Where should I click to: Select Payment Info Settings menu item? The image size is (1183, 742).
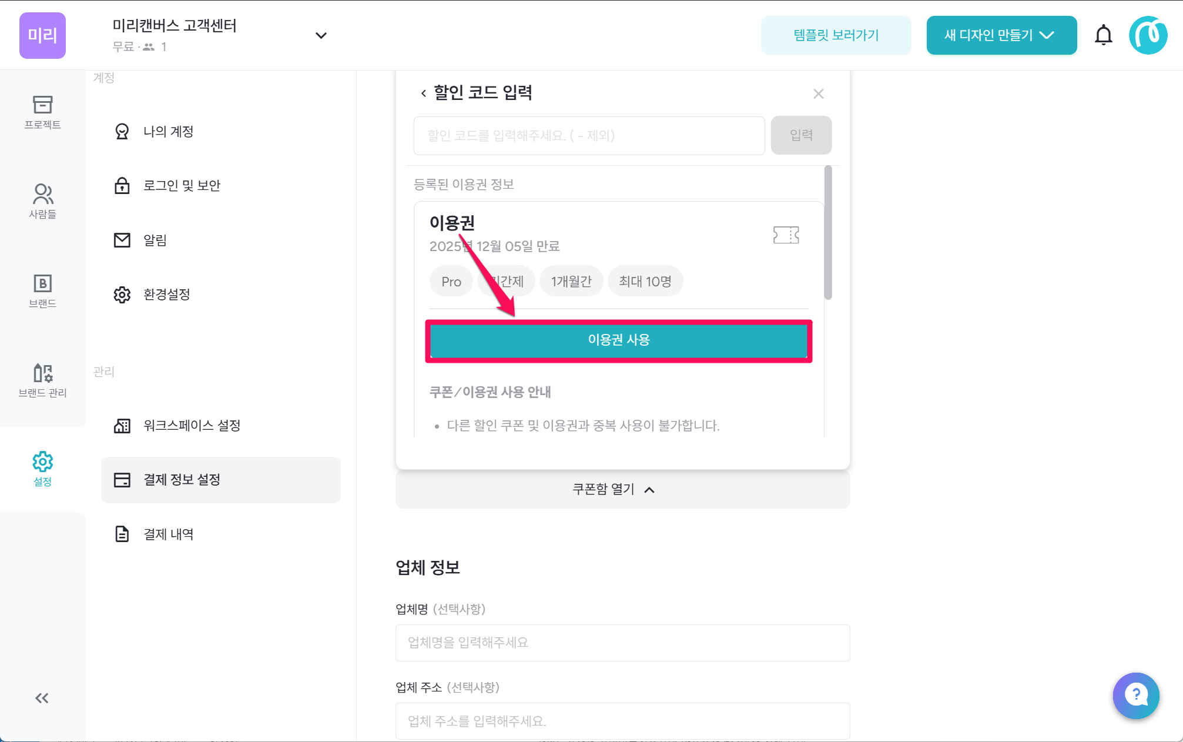pos(221,480)
